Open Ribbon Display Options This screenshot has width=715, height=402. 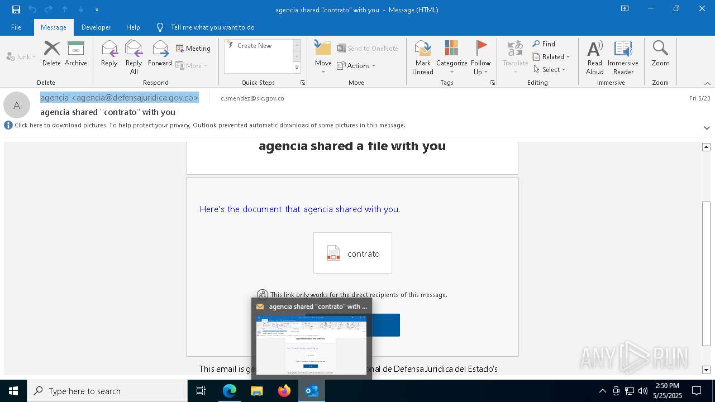(625, 9)
